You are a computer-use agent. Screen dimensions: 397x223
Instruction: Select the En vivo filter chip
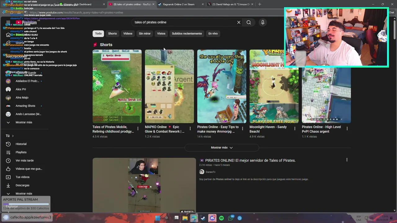[213, 33]
